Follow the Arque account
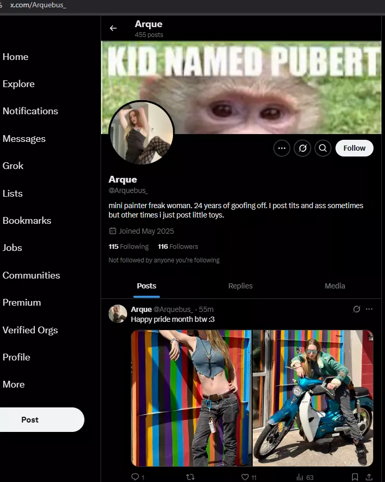 [x=354, y=148]
